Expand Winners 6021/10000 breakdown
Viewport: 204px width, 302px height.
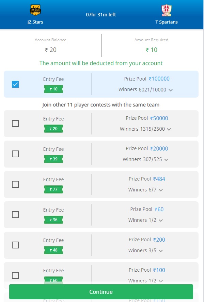tap(171, 90)
